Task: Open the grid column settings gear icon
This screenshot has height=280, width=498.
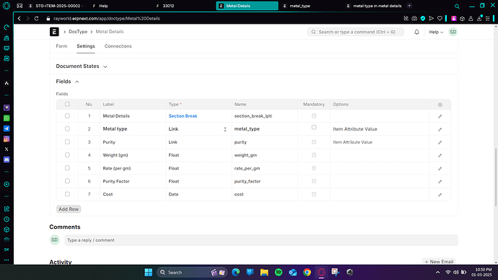Action: pyautogui.click(x=440, y=105)
